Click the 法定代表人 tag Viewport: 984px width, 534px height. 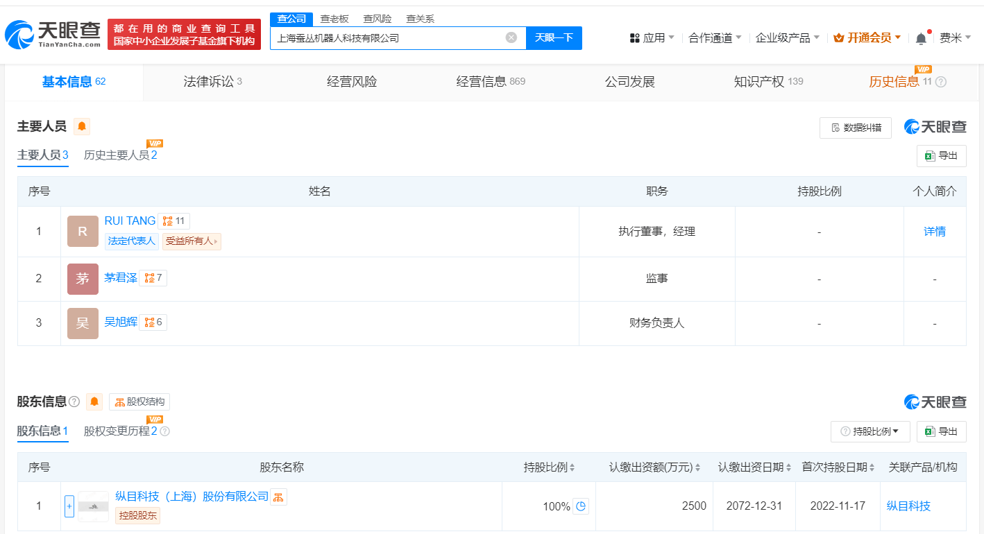click(132, 241)
